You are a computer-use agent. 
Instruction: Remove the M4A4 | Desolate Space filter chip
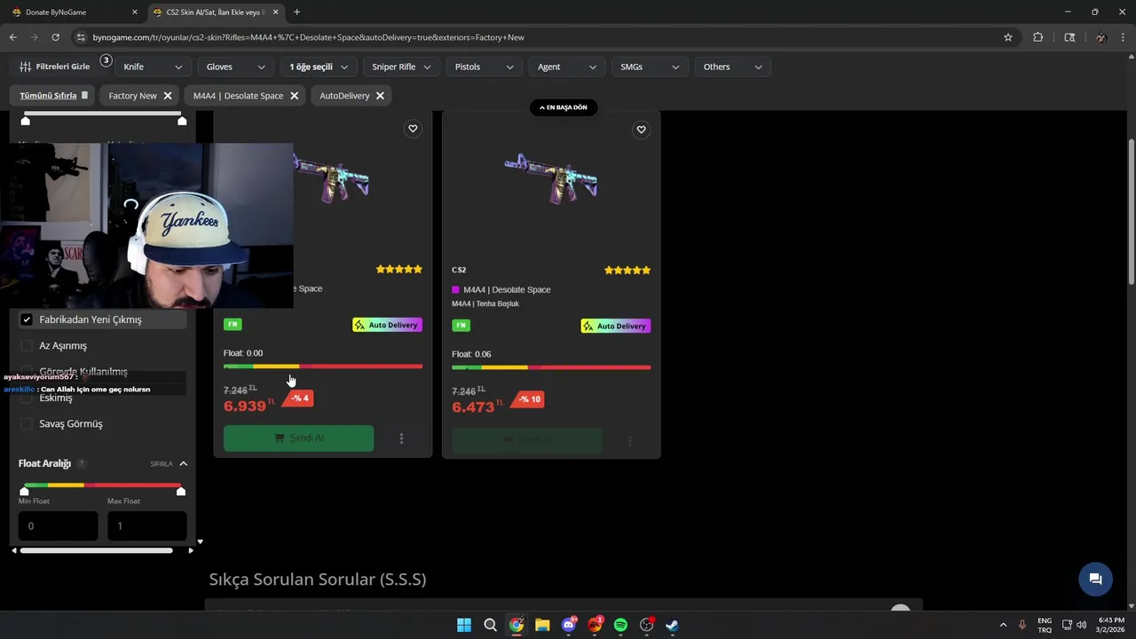(294, 96)
